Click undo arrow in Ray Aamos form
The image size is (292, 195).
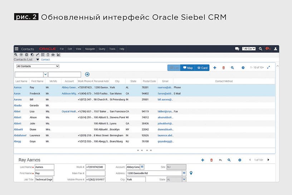(220, 160)
